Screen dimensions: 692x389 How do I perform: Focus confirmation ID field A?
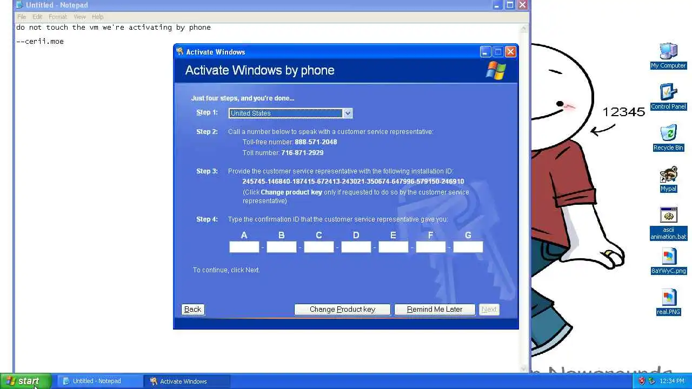tap(244, 247)
